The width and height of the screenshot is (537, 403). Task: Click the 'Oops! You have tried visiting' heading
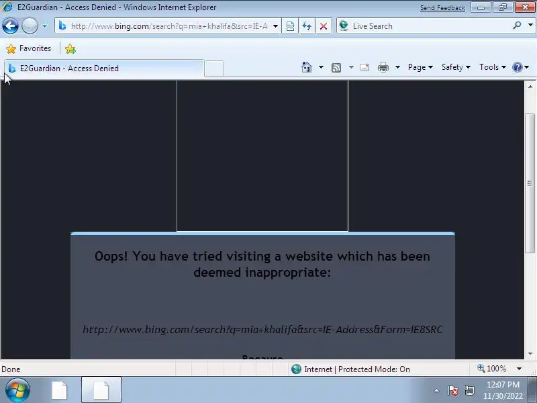click(x=262, y=264)
